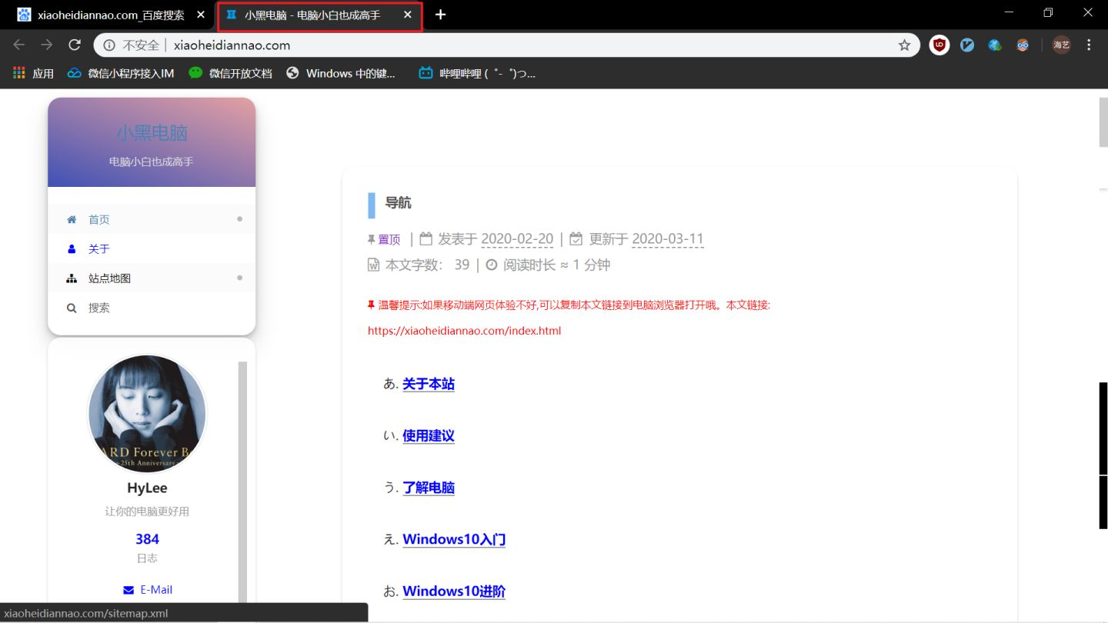Reload the page with the refresh icon

click(x=75, y=45)
